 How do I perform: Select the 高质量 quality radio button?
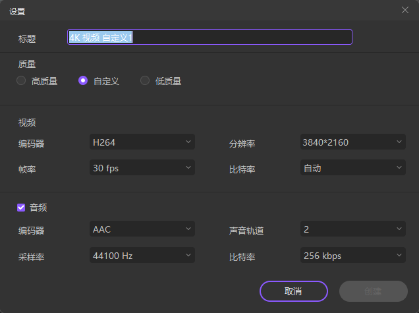click(21, 81)
